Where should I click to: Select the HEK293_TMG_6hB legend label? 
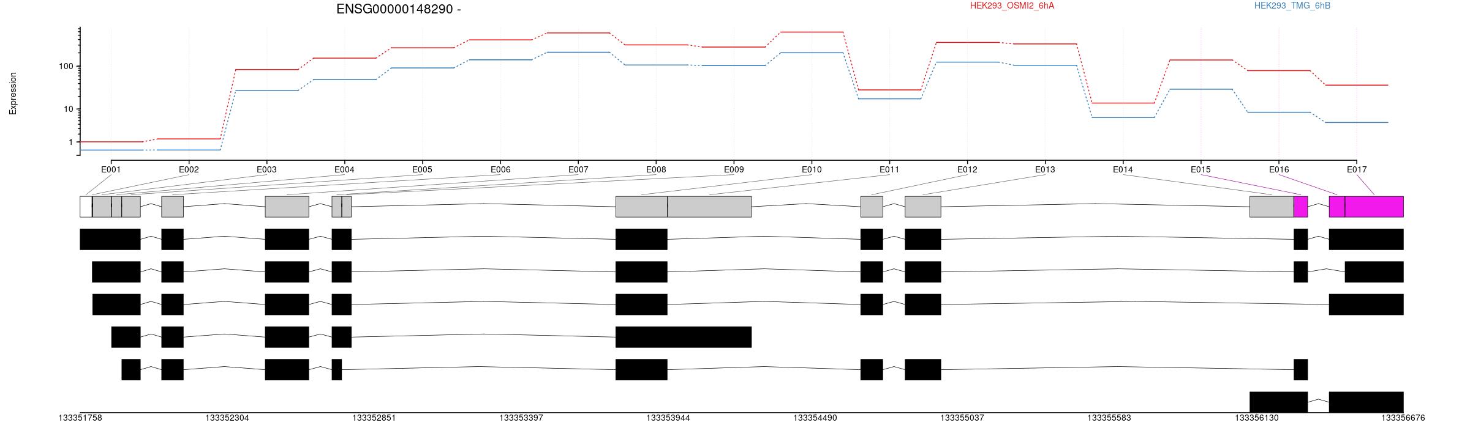pos(1292,6)
